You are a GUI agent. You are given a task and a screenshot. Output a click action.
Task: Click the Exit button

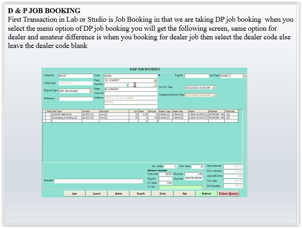pos(184,194)
